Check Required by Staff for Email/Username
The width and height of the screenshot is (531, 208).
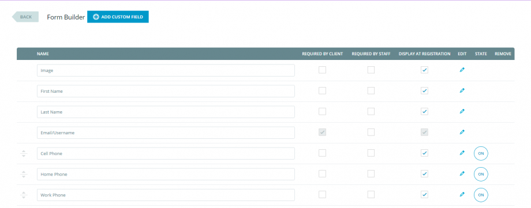371,133
